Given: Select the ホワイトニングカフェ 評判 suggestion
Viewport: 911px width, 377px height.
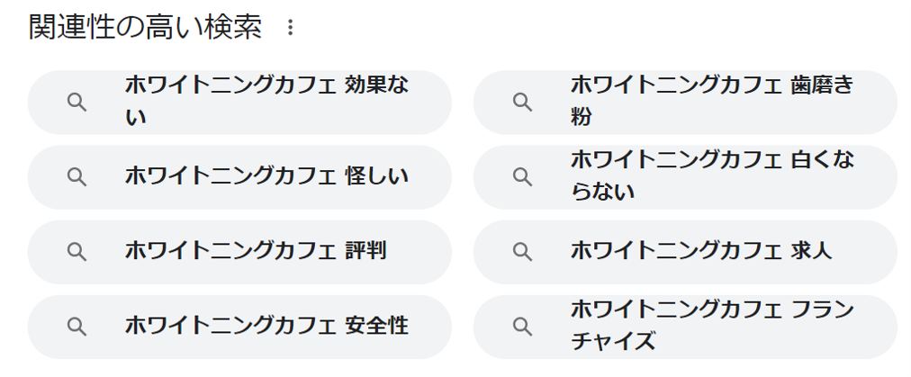Looking at the screenshot, I should click(256, 251).
